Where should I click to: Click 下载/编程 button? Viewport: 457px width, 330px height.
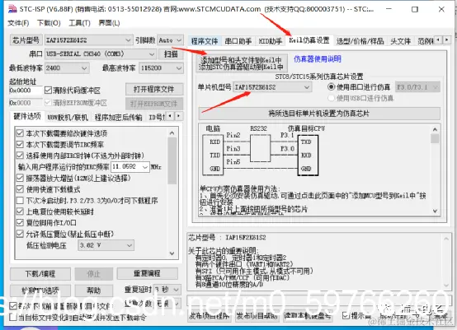pyautogui.click(x=40, y=273)
